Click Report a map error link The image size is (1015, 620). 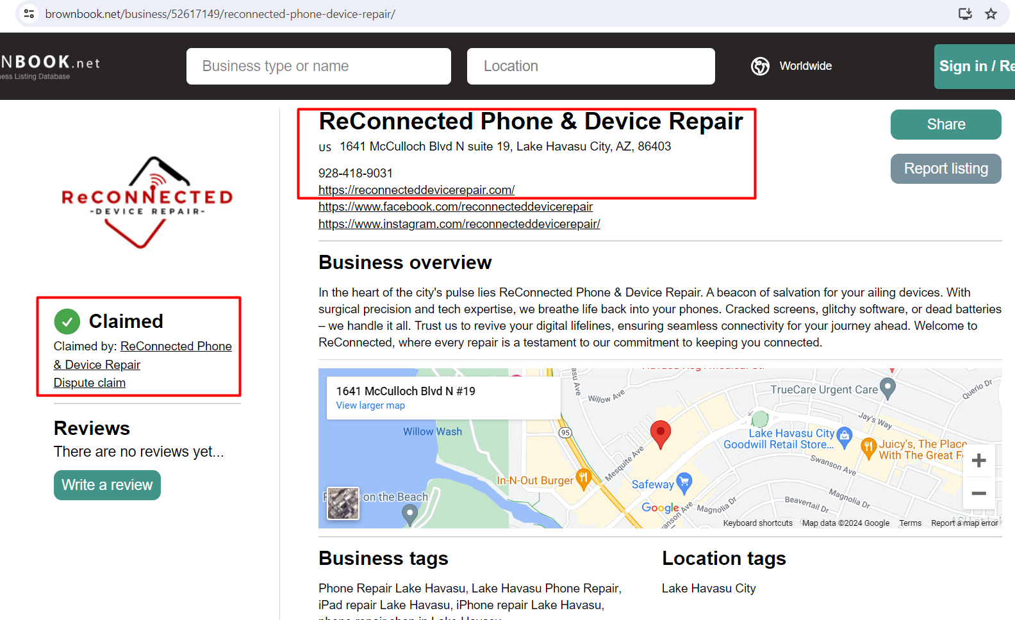[964, 523]
